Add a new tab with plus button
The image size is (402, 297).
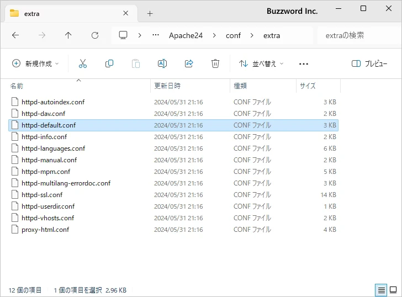click(150, 13)
